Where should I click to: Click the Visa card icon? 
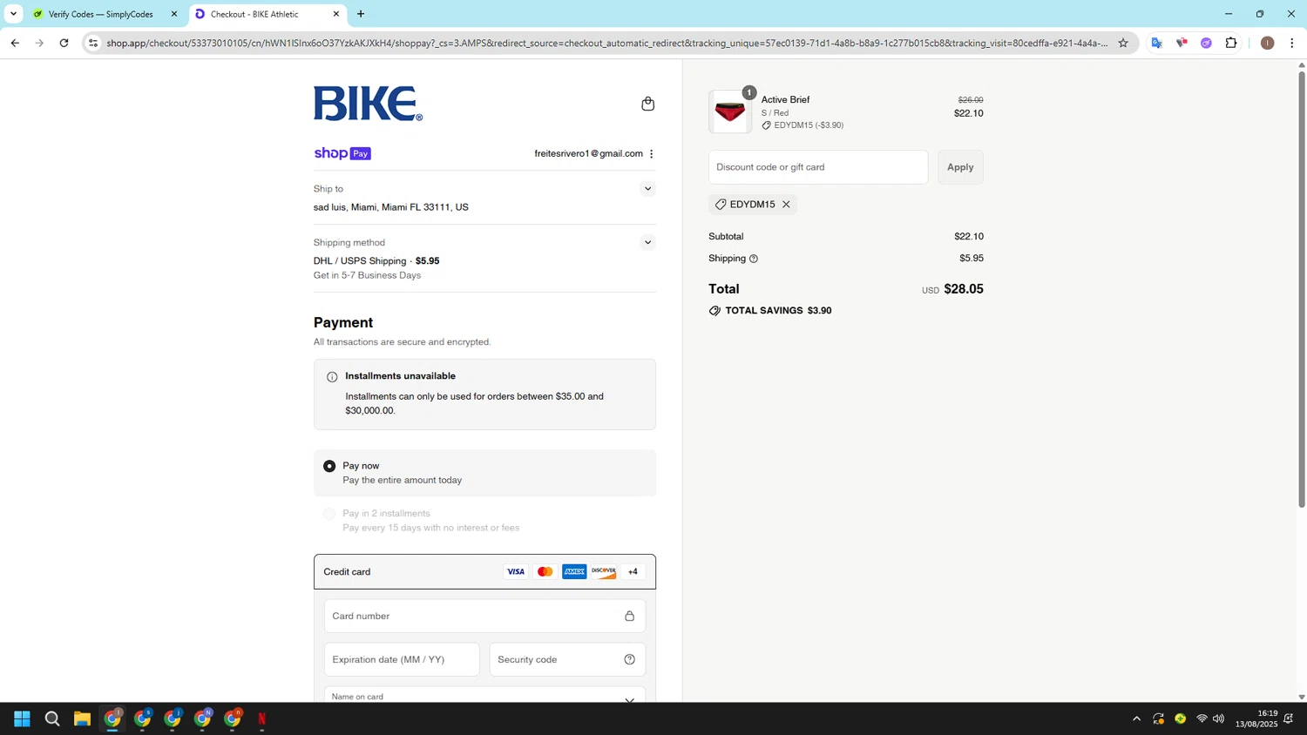click(x=516, y=572)
